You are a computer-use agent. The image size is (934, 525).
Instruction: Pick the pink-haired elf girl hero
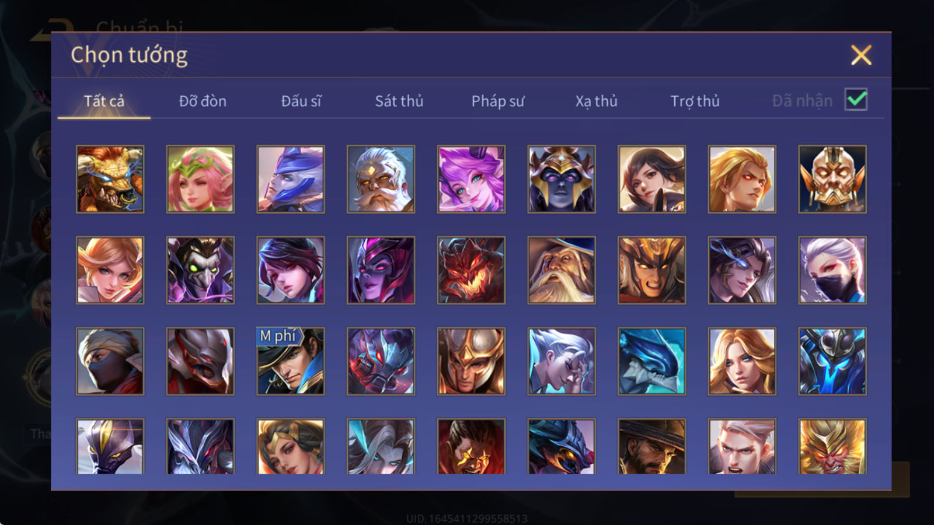[200, 179]
